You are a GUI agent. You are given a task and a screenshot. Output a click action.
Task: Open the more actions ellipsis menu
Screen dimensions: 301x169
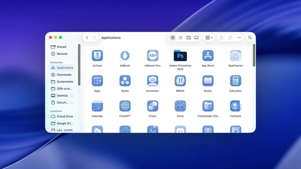click(x=239, y=38)
